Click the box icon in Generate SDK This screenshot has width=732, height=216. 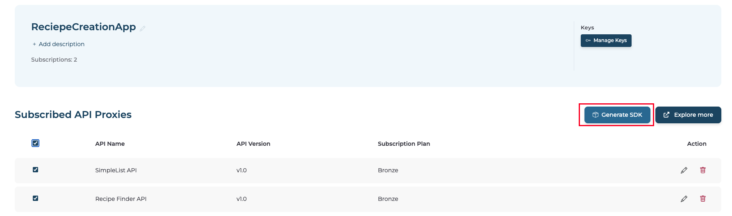coord(596,115)
